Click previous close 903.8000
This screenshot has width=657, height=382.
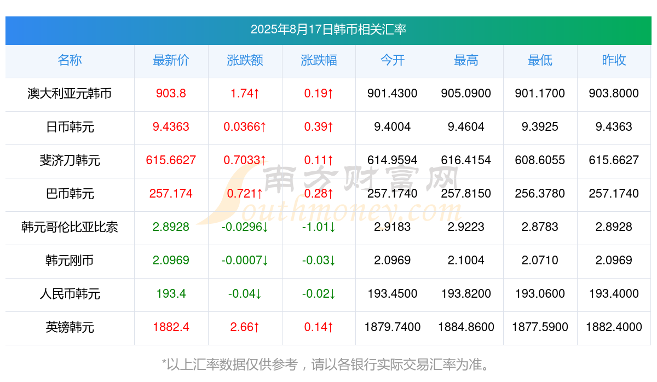[x=614, y=94]
